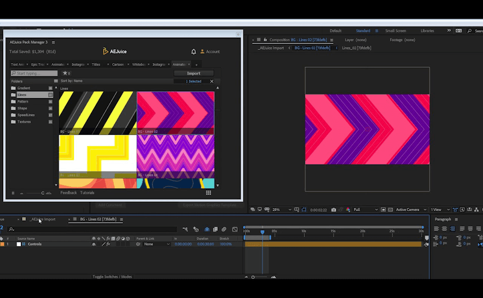Pause previews in AEJuice panel
Viewport: 483px width, 298px height.
tap(13, 193)
